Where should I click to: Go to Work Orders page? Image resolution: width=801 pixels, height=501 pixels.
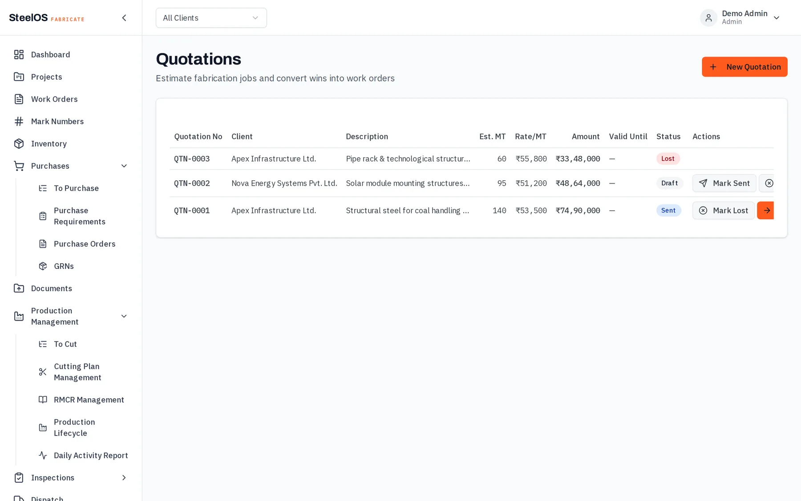point(71,99)
